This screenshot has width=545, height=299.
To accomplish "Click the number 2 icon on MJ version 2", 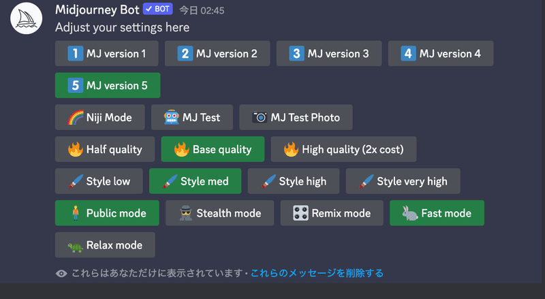I will (x=185, y=54).
